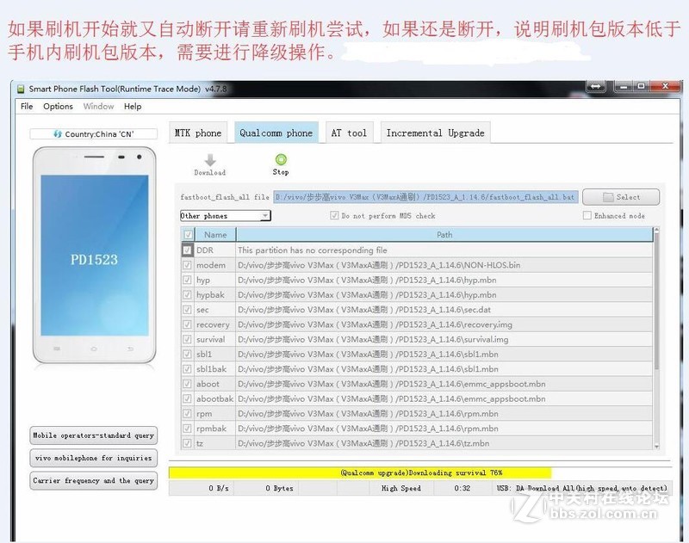
Task: Click the Mobile operators-standard query button
Action: coord(92,435)
